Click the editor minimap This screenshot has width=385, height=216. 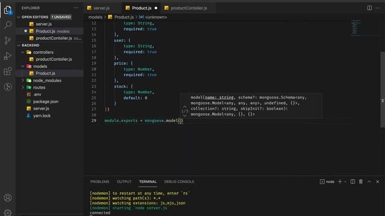click(356, 28)
